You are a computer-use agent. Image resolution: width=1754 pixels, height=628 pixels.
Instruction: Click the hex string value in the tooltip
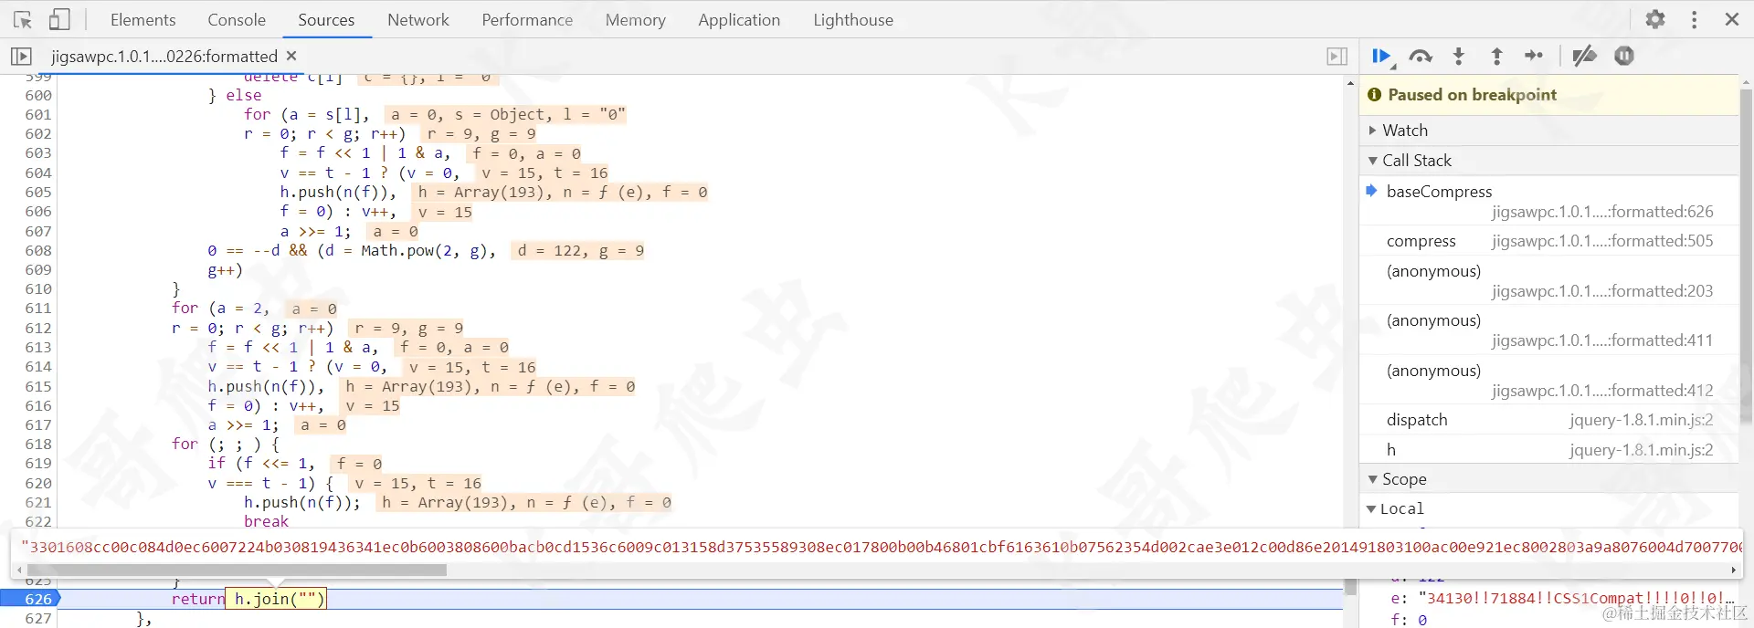pyautogui.click(x=881, y=547)
